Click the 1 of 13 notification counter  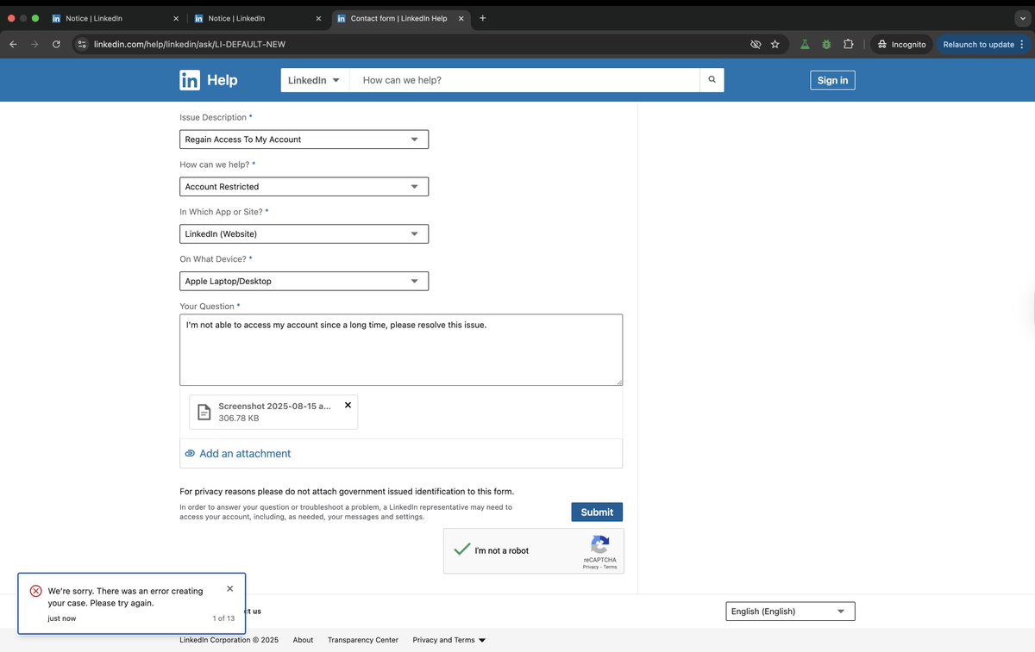click(x=223, y=618)
